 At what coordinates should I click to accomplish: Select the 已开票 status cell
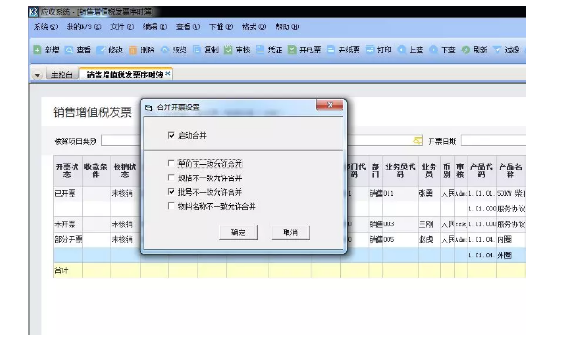[68, 193]
